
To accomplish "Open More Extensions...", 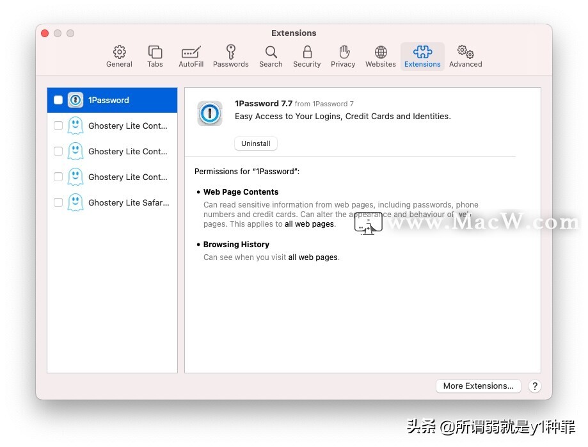I will point(478,386).
